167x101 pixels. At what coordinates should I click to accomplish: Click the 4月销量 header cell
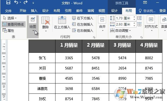(149, 46)
